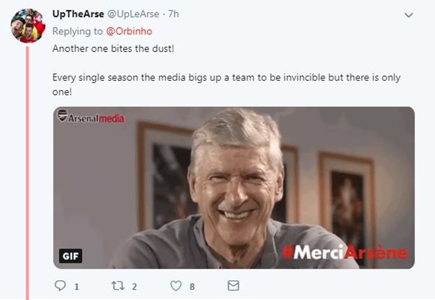Click the reply count number 1
Screen dimensions: 435x300
point(76,286)
